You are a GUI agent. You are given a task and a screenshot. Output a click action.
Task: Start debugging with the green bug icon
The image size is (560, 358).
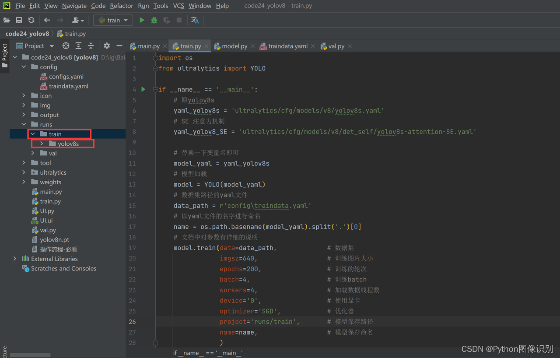154,20
